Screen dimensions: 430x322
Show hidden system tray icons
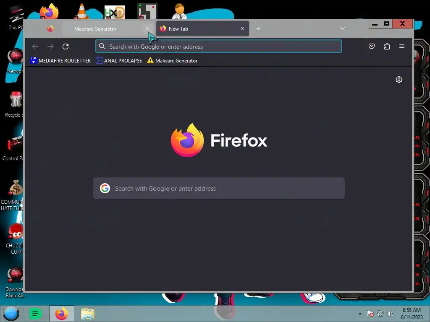coord(360,314)
